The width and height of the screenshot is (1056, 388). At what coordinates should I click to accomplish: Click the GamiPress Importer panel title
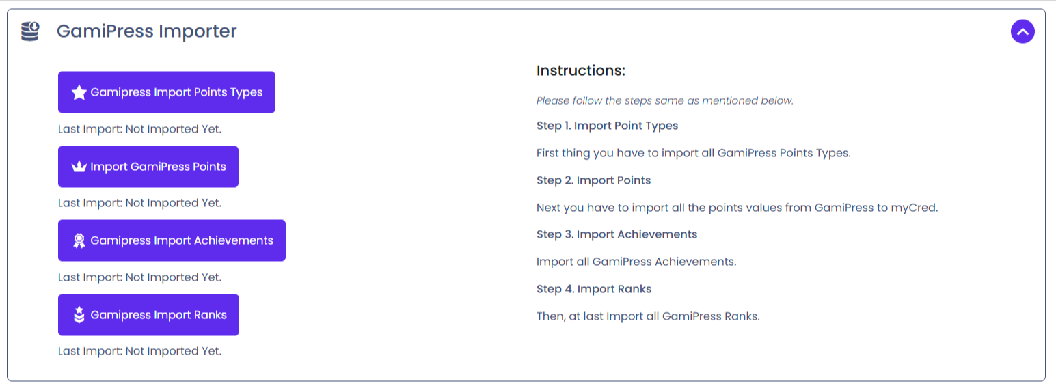click(146, 31)
